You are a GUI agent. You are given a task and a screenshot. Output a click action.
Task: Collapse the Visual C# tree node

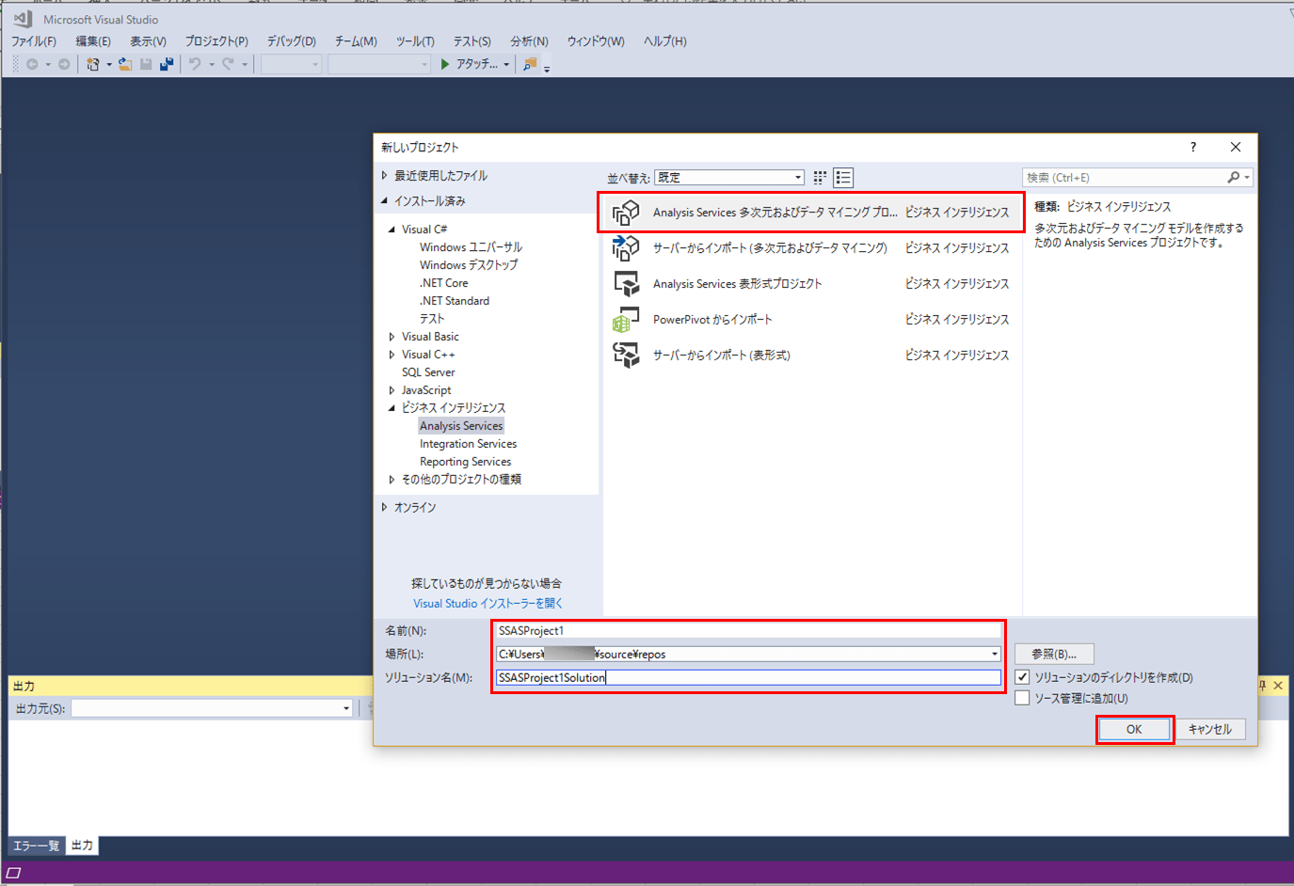(x=391, y=229)
